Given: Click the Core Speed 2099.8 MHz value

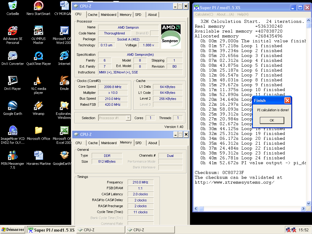Looking at the screenshot, I should (113, 87).
